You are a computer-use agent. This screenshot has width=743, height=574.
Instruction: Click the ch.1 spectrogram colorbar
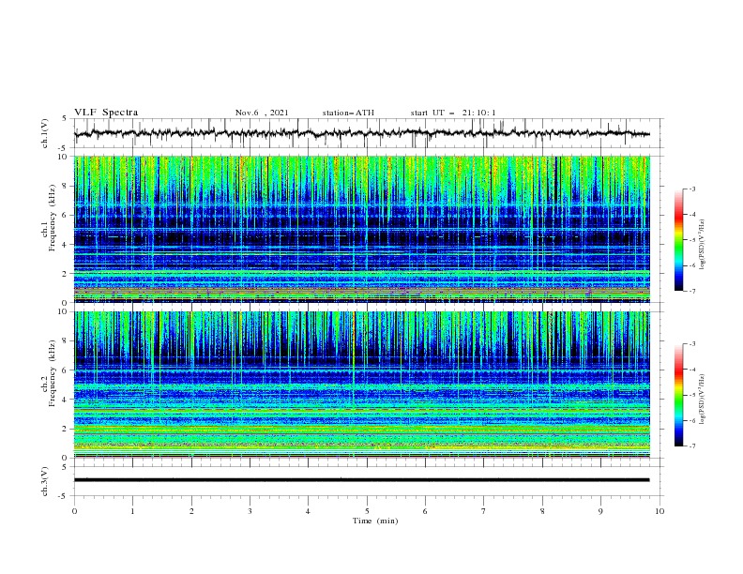[x=678, y=240]
